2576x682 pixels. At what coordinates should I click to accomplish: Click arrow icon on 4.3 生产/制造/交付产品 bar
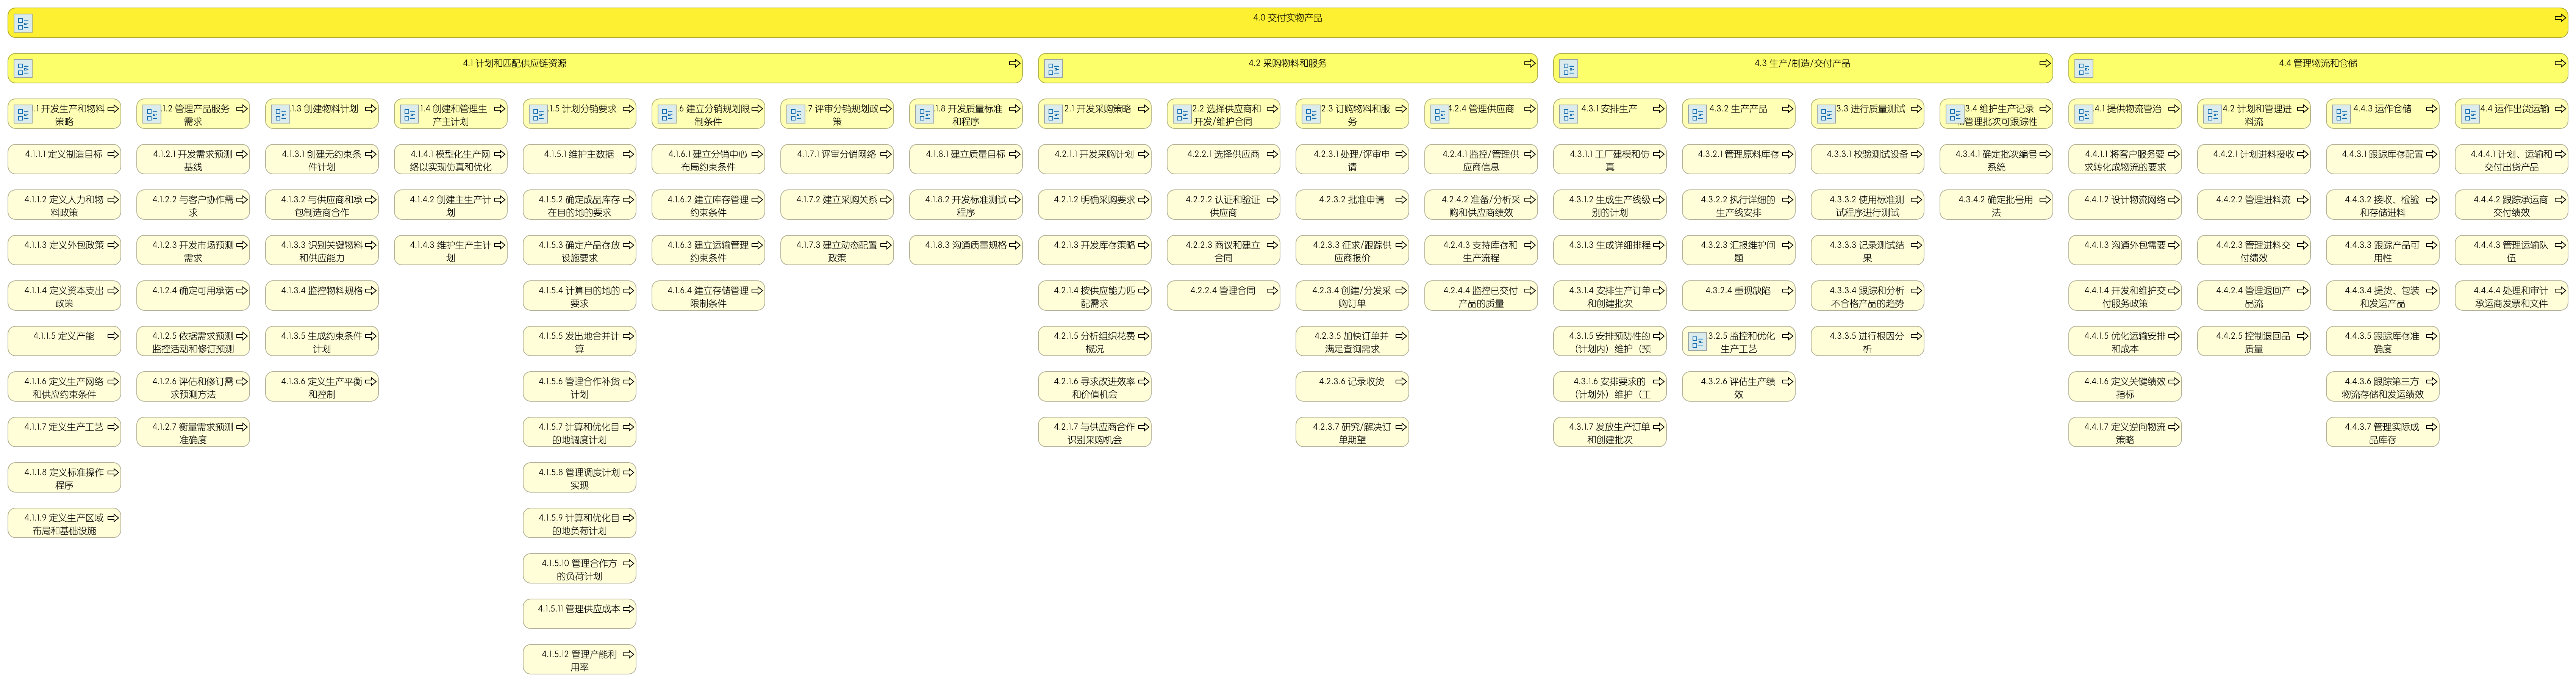tap(2044, 63)
